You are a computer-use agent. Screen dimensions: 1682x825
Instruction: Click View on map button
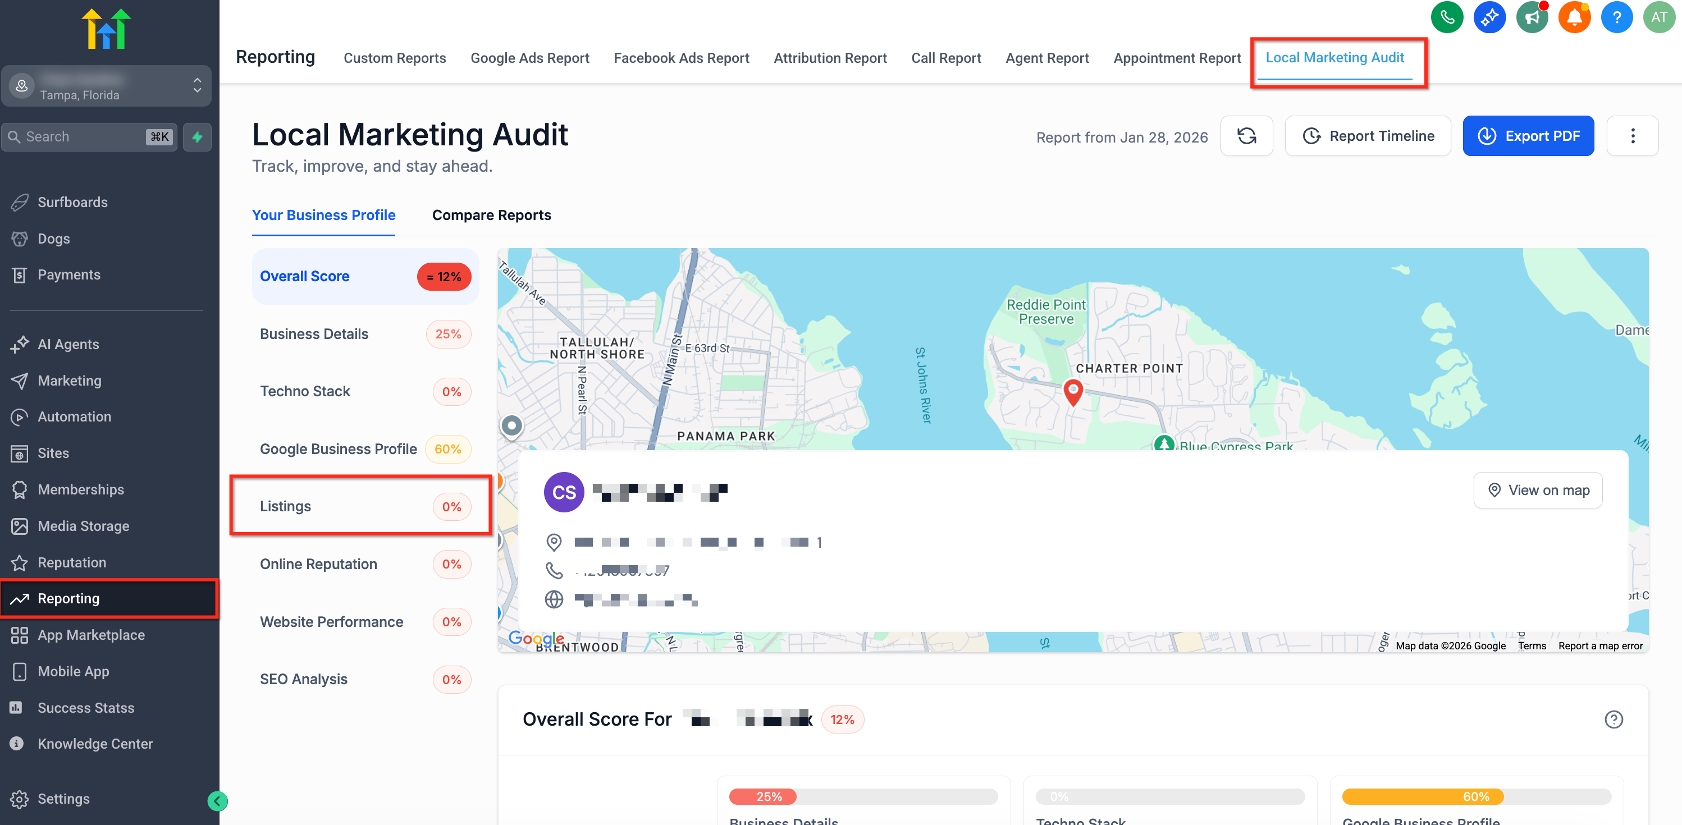1537,490
